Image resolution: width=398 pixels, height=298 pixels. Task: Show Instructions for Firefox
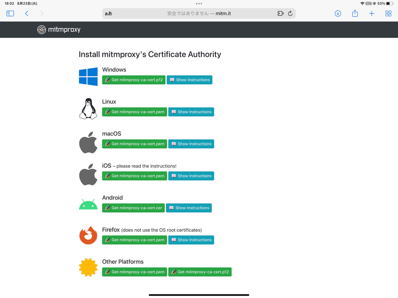click(x=191, y=240)
